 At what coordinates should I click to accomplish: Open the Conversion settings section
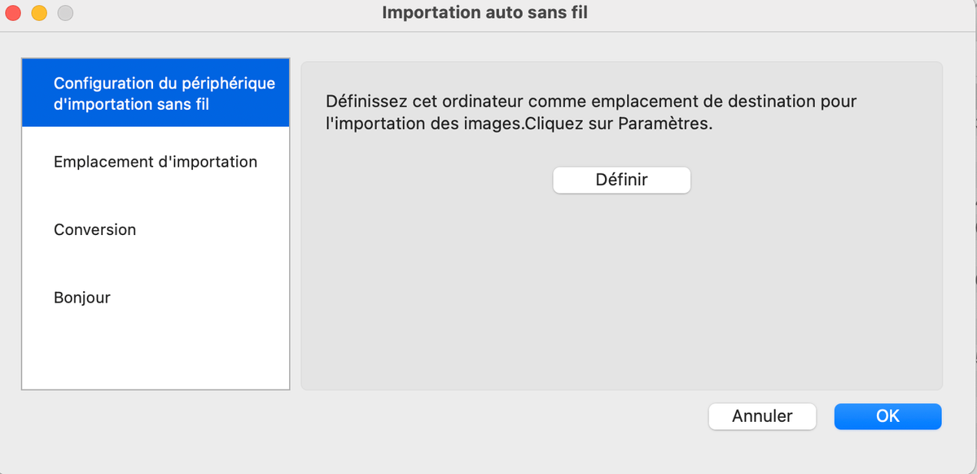tap(94, 230)
